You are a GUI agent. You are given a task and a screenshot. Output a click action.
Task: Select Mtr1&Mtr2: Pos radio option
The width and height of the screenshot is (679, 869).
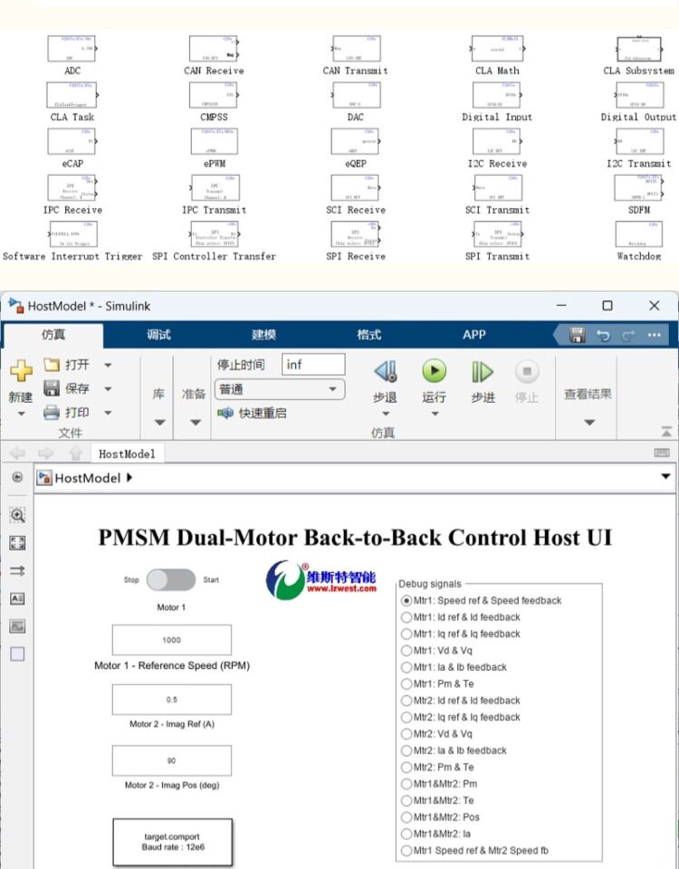click(x=440, y=816)
